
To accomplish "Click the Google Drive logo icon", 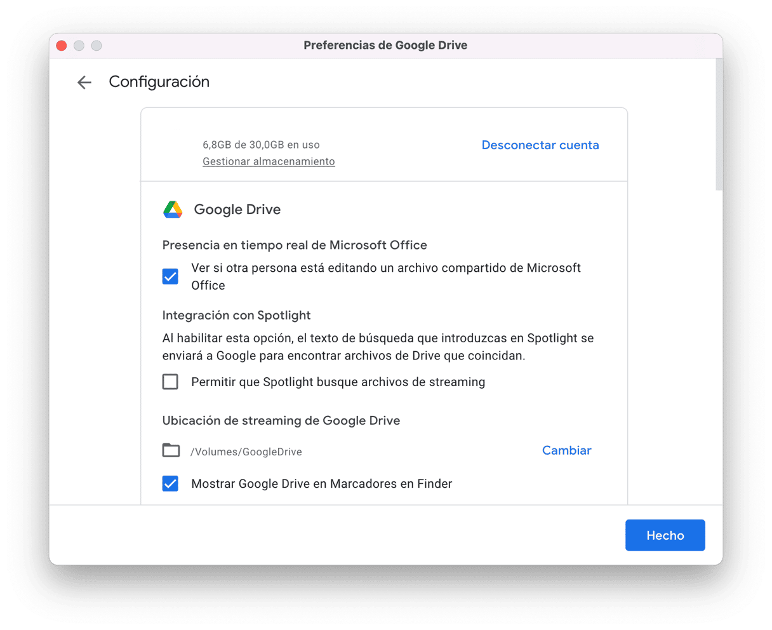I will (173, 209).
